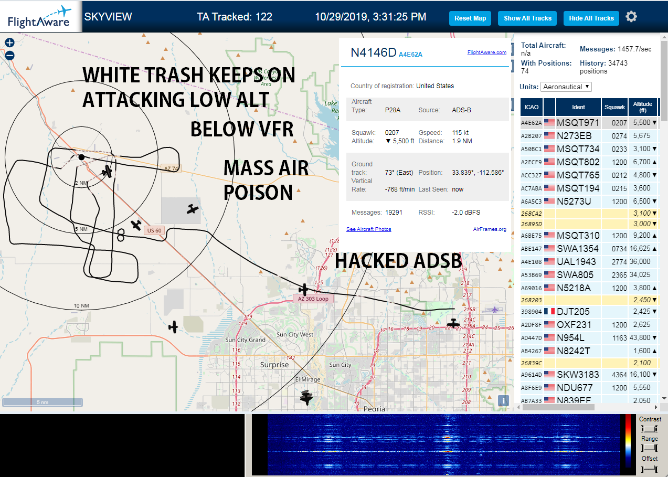The image size is (668, 477).
Task: Click Hide All Tracks
Action: [591, 18]
